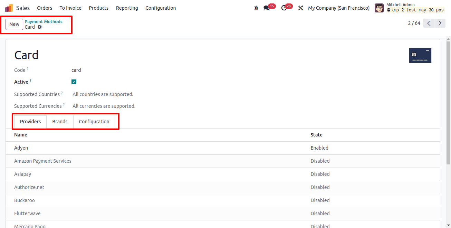Open the activities clock icon

click(x=284, y=8)
